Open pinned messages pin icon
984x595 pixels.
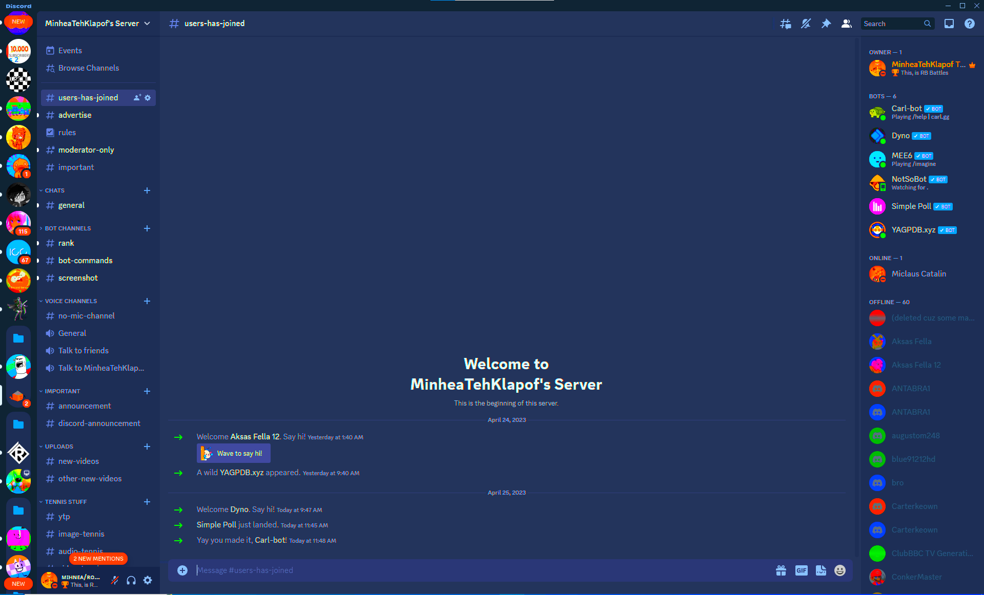tap(826, 24)
